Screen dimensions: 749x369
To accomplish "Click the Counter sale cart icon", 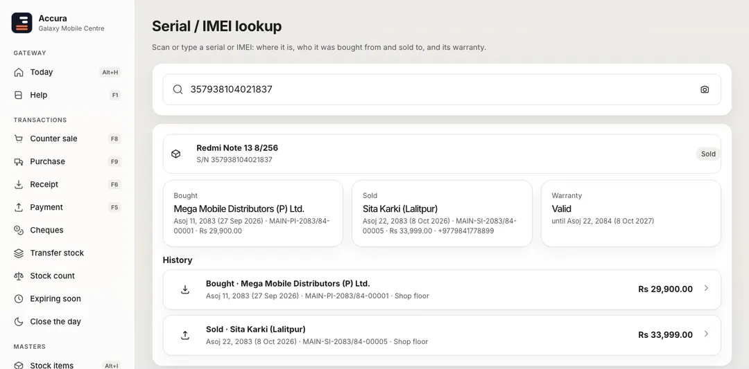I will pos(19,138).
